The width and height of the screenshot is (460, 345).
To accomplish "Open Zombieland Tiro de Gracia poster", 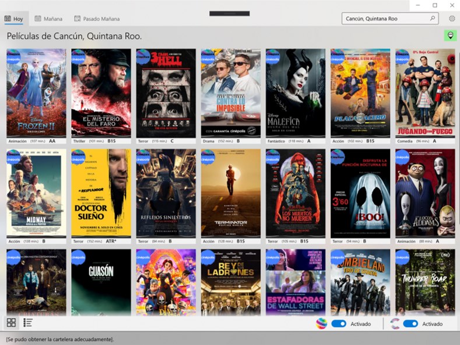I will pos(360,283).
